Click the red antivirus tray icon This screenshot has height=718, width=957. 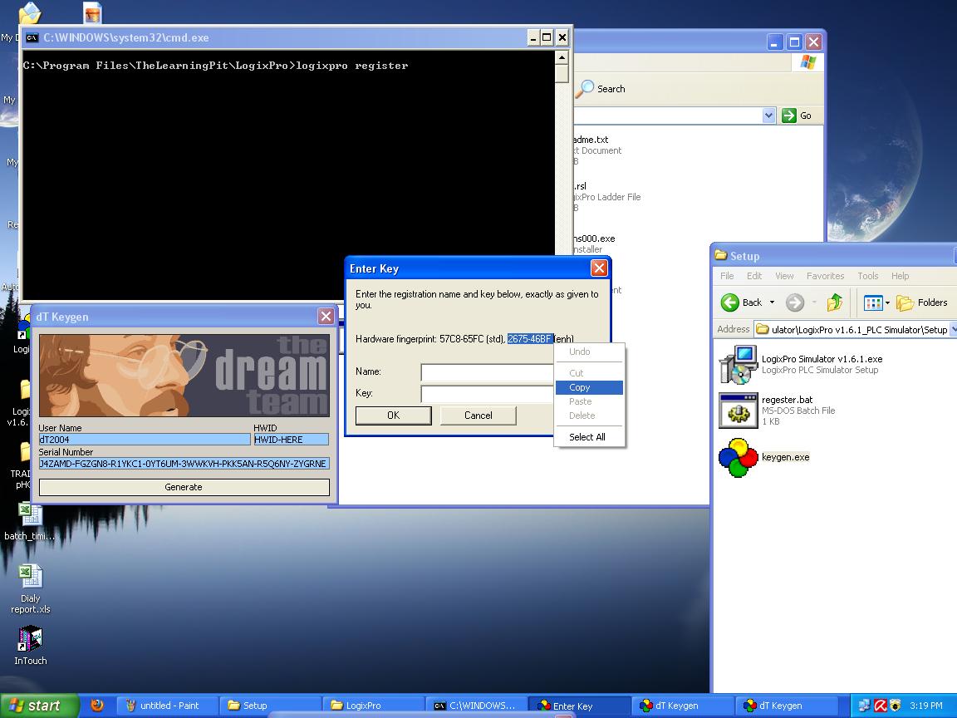(x=880, y=706)
